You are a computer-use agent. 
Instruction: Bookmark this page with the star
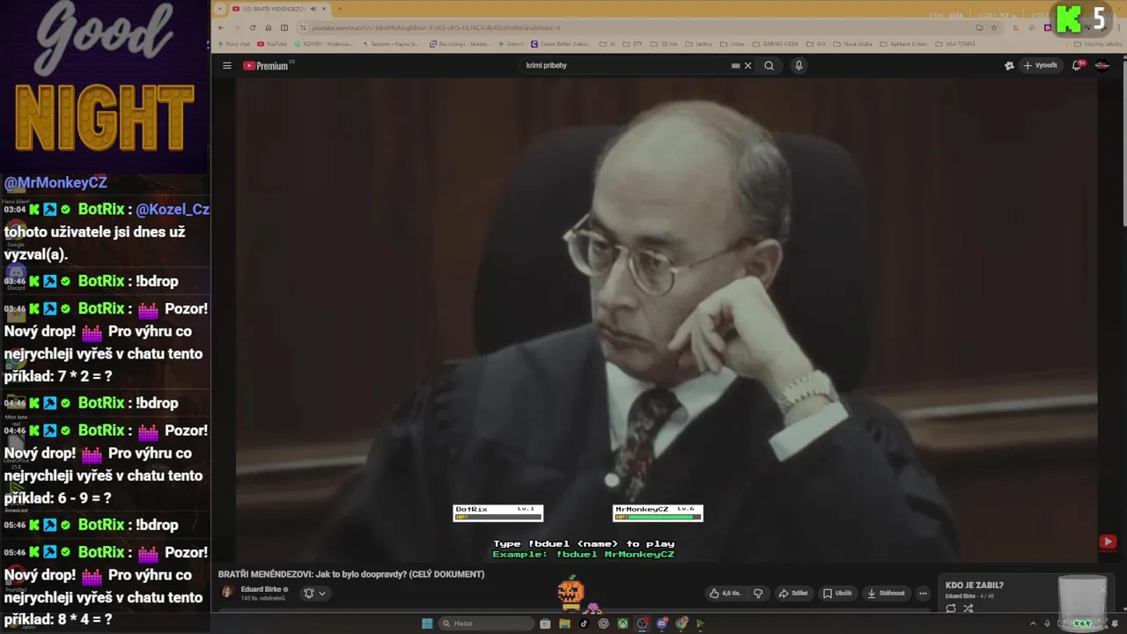click(x=994, y=27)
